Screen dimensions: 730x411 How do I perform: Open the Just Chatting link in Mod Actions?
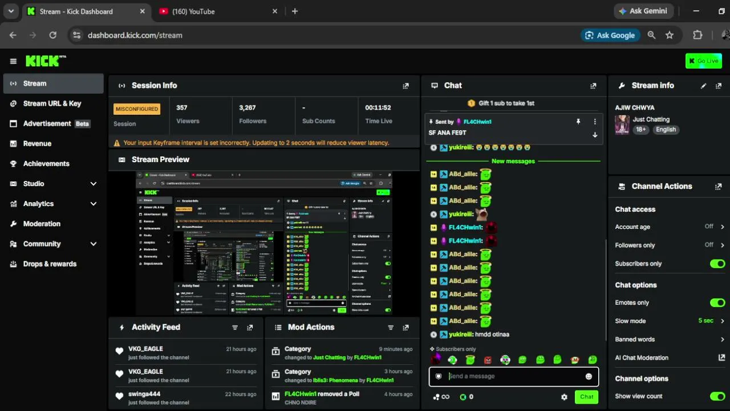click(x=330, y=358)
